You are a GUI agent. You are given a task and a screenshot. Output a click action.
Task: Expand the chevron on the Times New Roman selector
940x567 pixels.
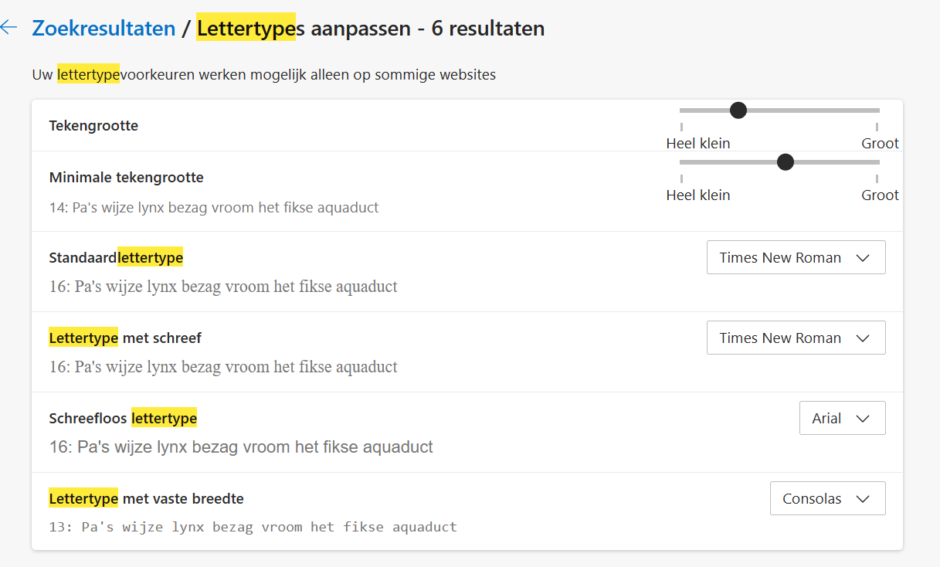click(864, 257)
